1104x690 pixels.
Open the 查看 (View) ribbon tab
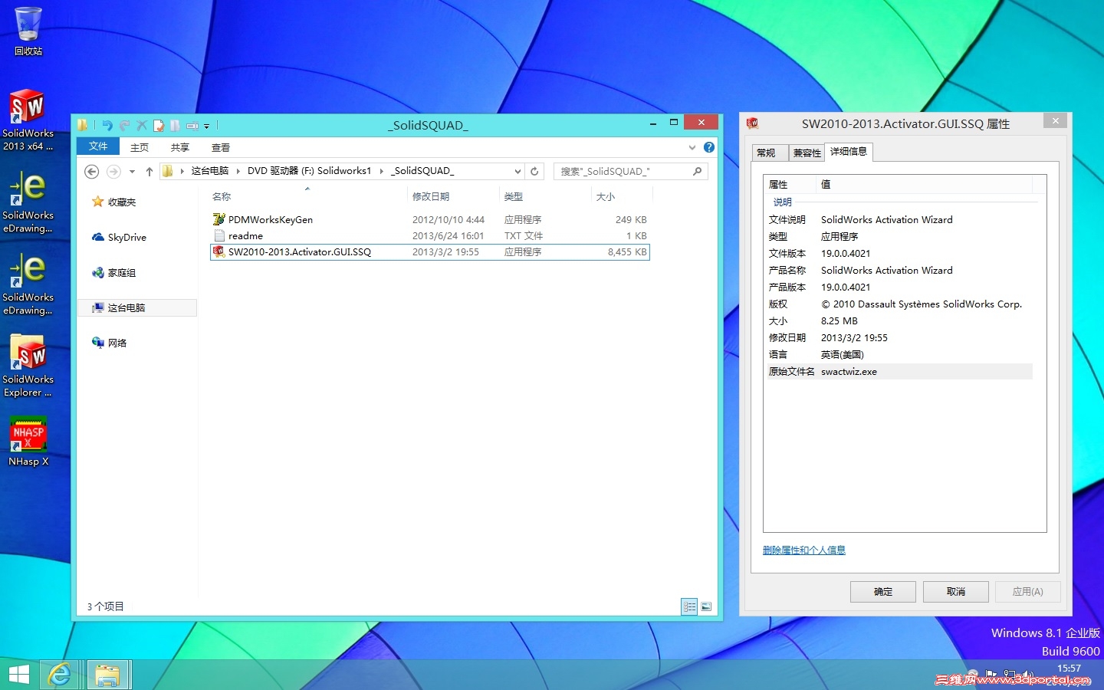coord(221,147)
